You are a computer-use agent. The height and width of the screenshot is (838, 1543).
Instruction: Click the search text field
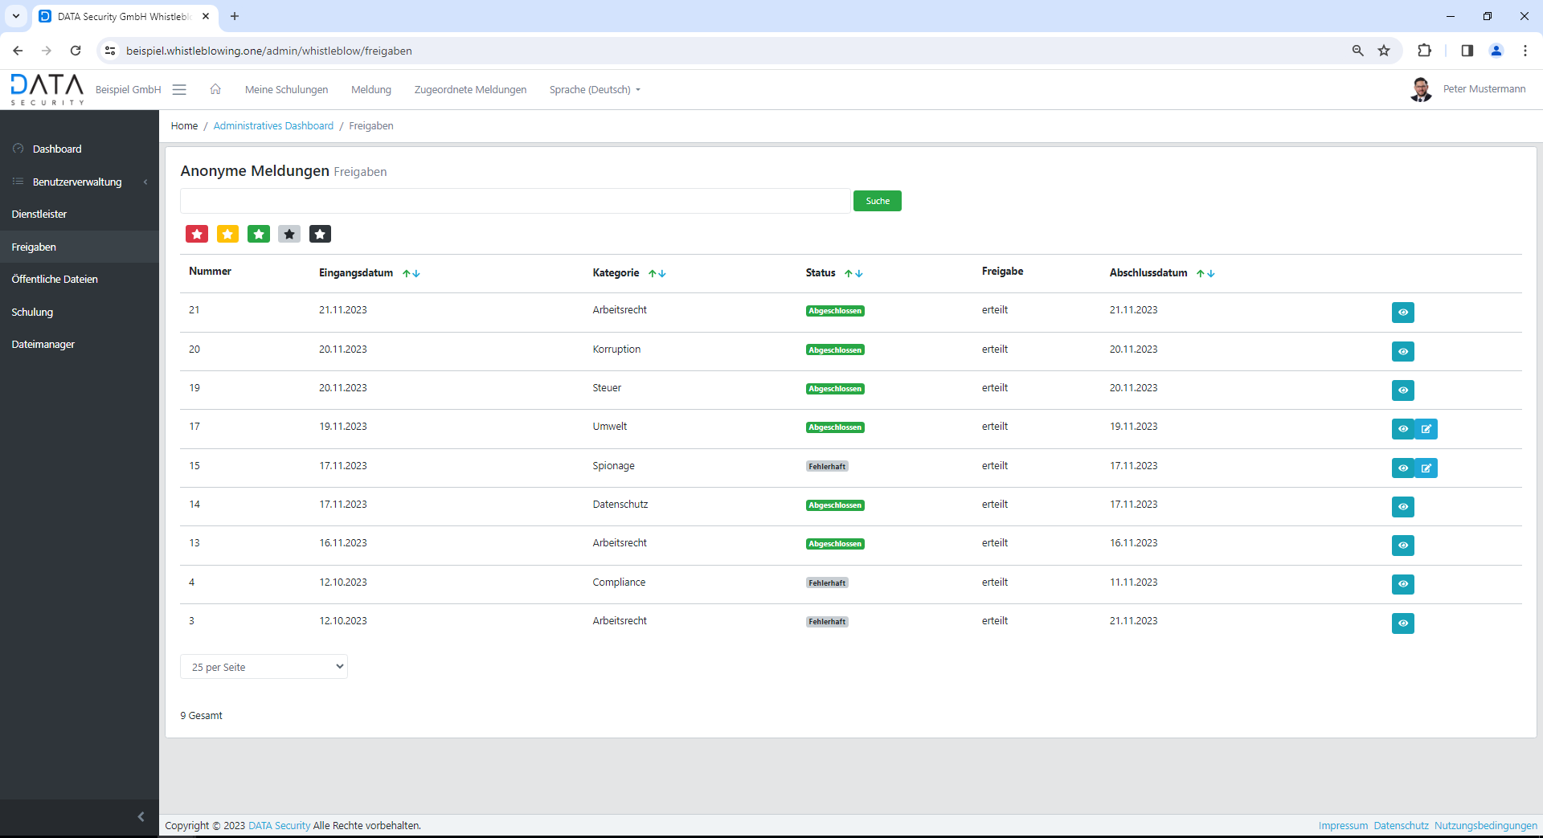coord(514,201)
